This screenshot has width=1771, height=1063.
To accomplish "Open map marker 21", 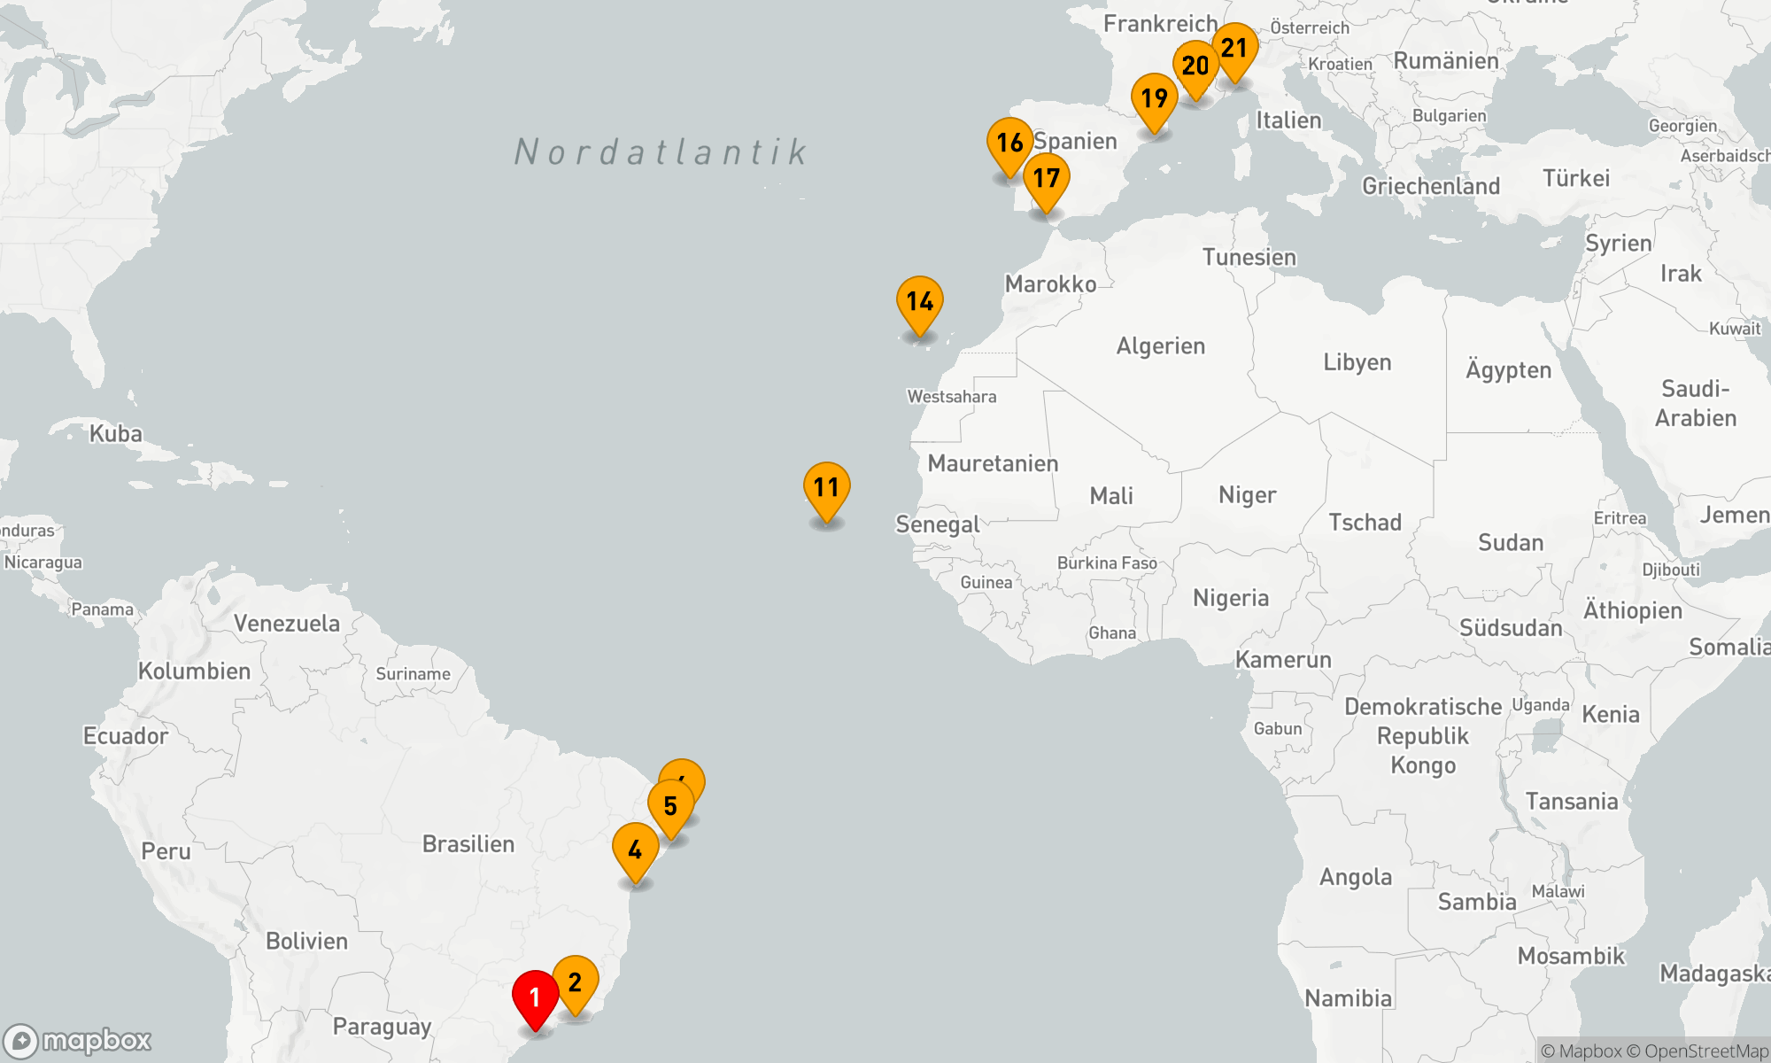I will point(1234,51).
